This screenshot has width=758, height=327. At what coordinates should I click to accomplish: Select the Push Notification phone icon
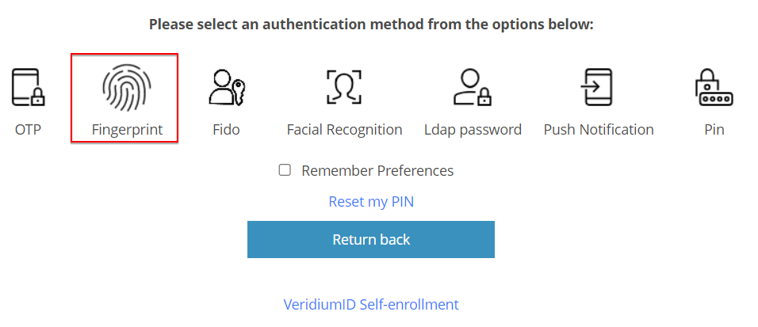click(x=599, y=87)
